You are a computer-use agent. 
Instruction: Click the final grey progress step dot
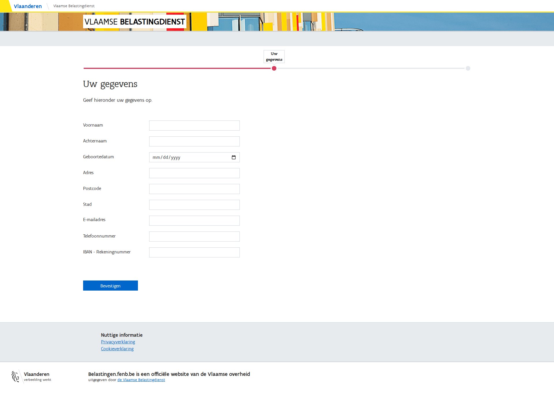coord(468,68)
